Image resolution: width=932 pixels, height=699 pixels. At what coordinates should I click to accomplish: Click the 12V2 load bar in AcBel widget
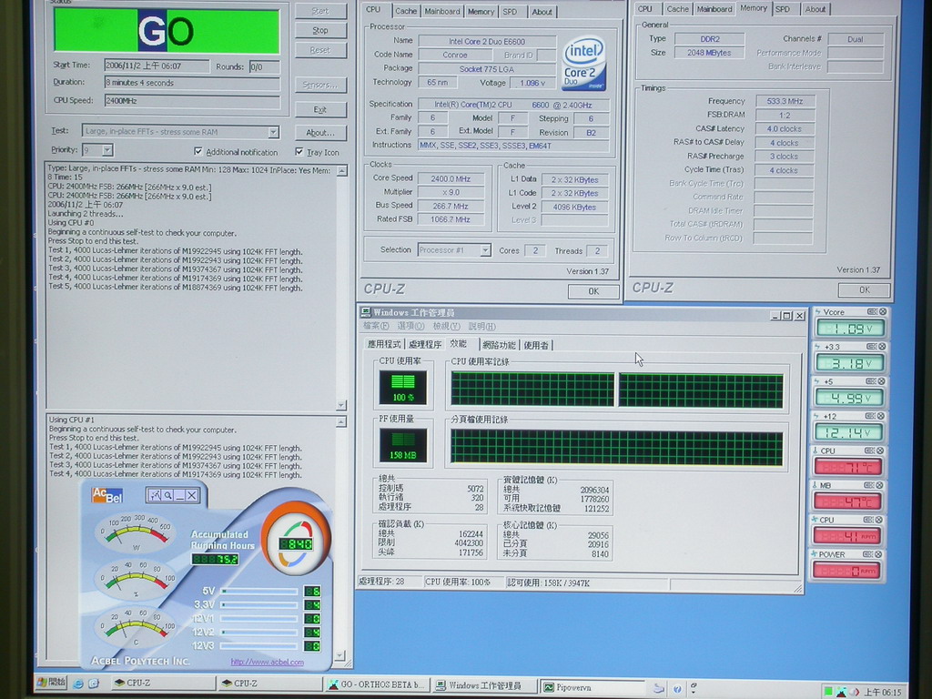(x=259, y=632)
